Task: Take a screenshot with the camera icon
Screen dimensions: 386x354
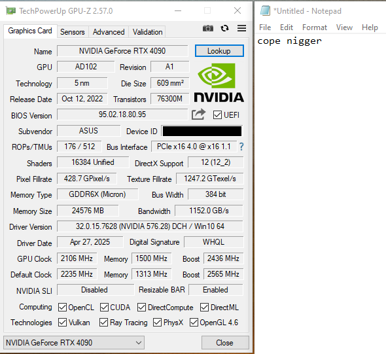Action: 208,28
